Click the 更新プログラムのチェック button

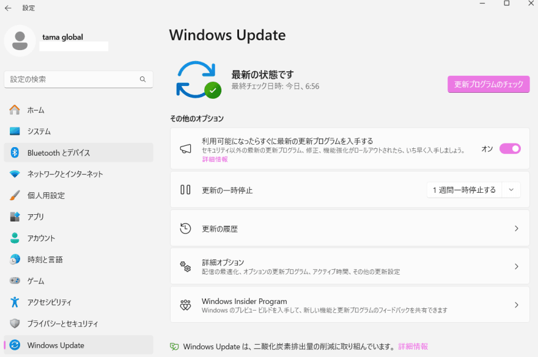click(x=488, y=85)
